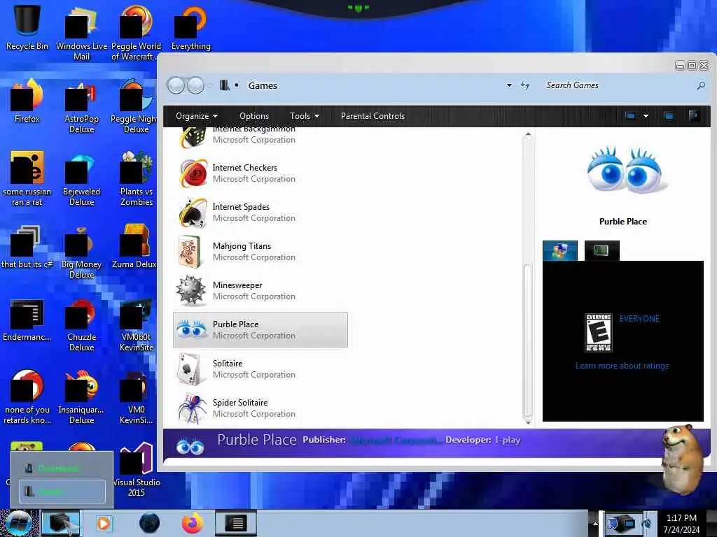717x537 pixels.
Task: Click the EVERYONE rating link
Action: 639,319
